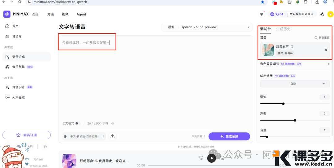
Task: Switch to the 对话 top tab
Action: [x=50, y=14]
